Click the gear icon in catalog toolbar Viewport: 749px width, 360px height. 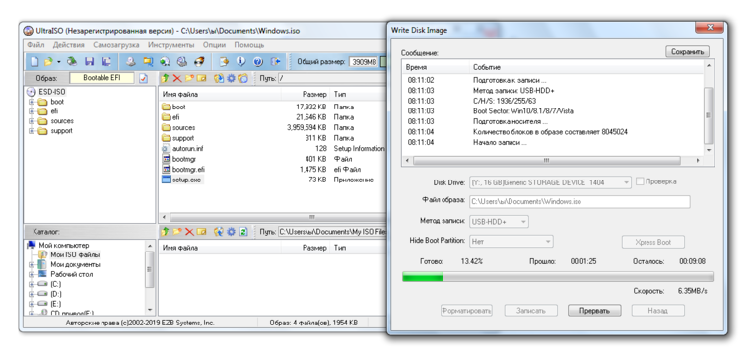(x=231, y=232)
